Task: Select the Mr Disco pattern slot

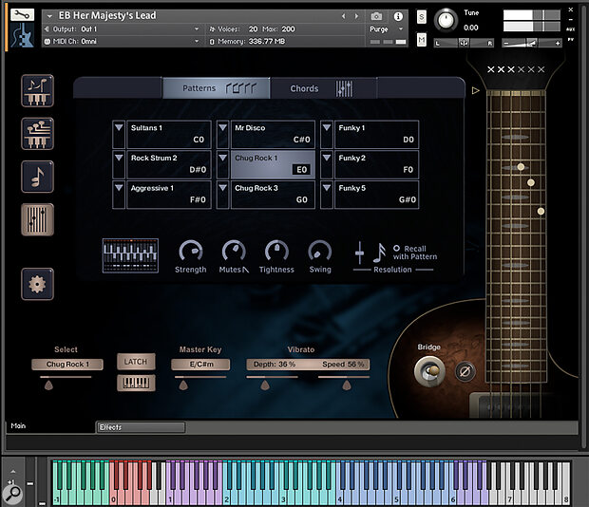Action: click(x=273, y=133)
